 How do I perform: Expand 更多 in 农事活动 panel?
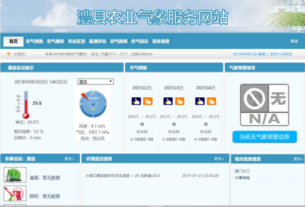point(69,159)
